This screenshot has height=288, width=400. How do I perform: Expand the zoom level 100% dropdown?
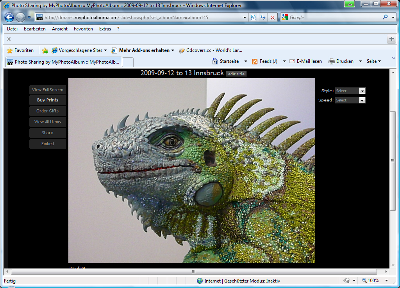pos(386,281)
